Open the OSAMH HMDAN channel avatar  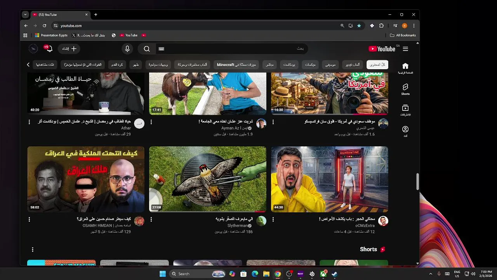pyautogui.click(x=139, y=221)
